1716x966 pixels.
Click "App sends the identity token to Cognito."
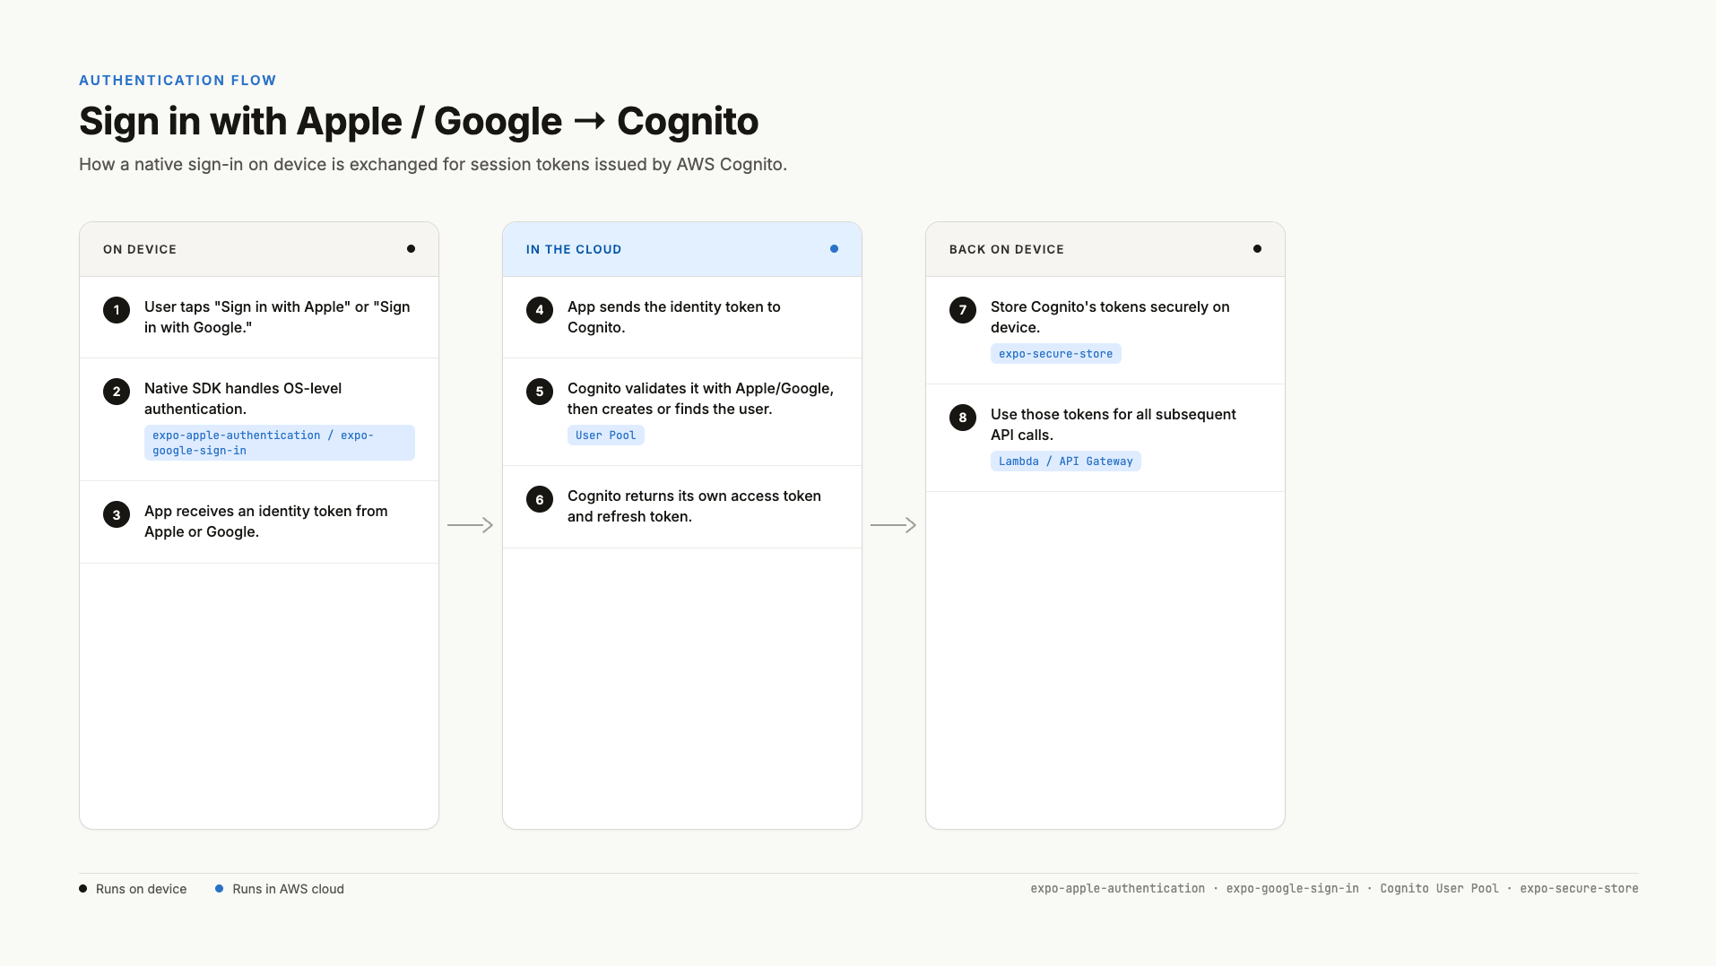tap(674, 317)
